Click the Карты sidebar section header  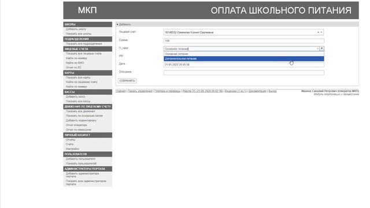pos(87,73)
